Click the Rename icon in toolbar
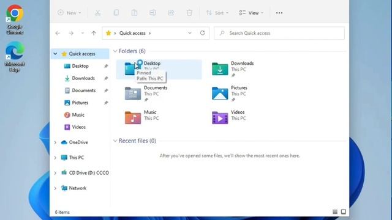392x220 pixels. click(x=153, y=13)
